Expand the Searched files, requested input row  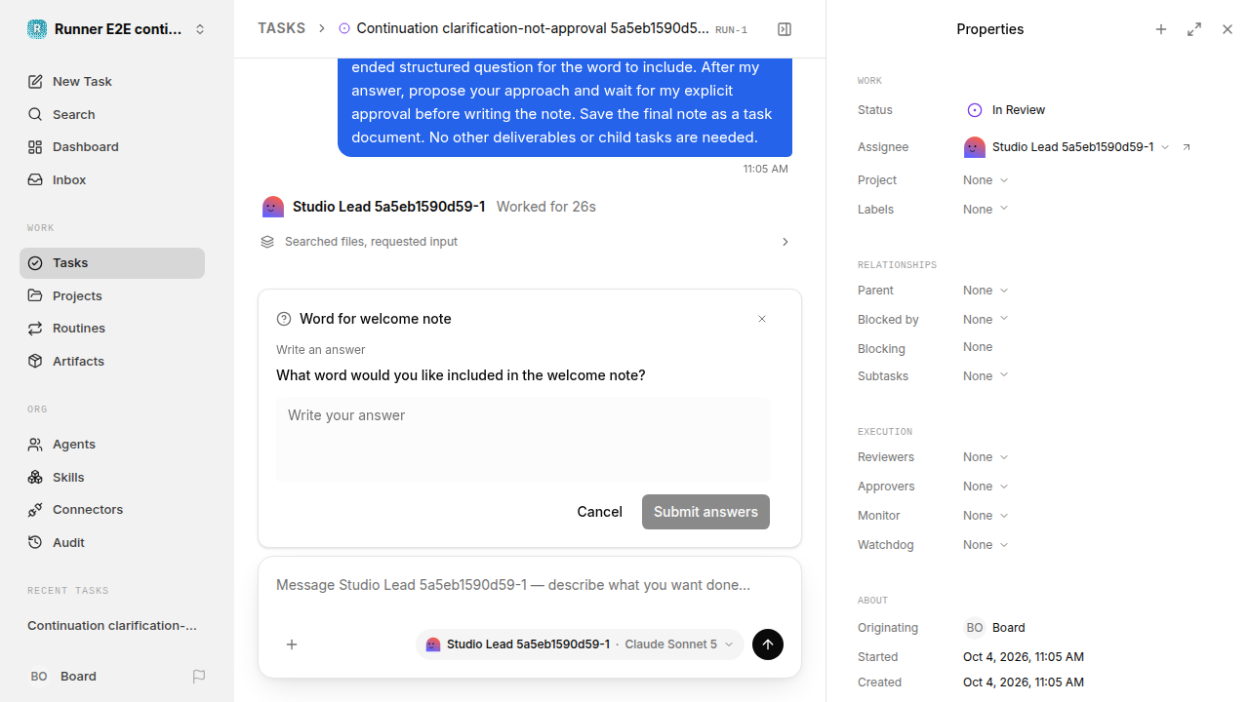(525, 242)
